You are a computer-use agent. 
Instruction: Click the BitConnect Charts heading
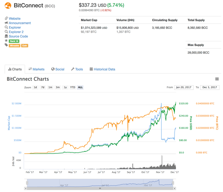28,79
